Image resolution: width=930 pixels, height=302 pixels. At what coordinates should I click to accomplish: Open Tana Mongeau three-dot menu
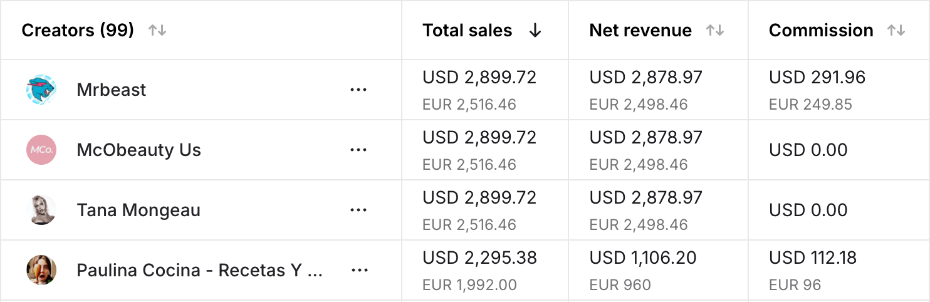(358, 210)
